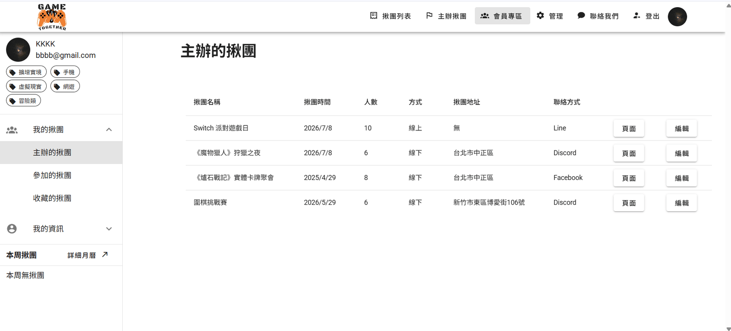Open 會員專區 in the top navigation
731x331 pixels.
(x=503, y=16)
